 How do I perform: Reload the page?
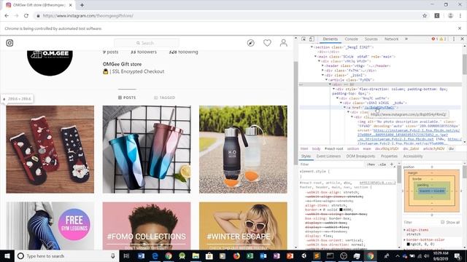(26, 16)
